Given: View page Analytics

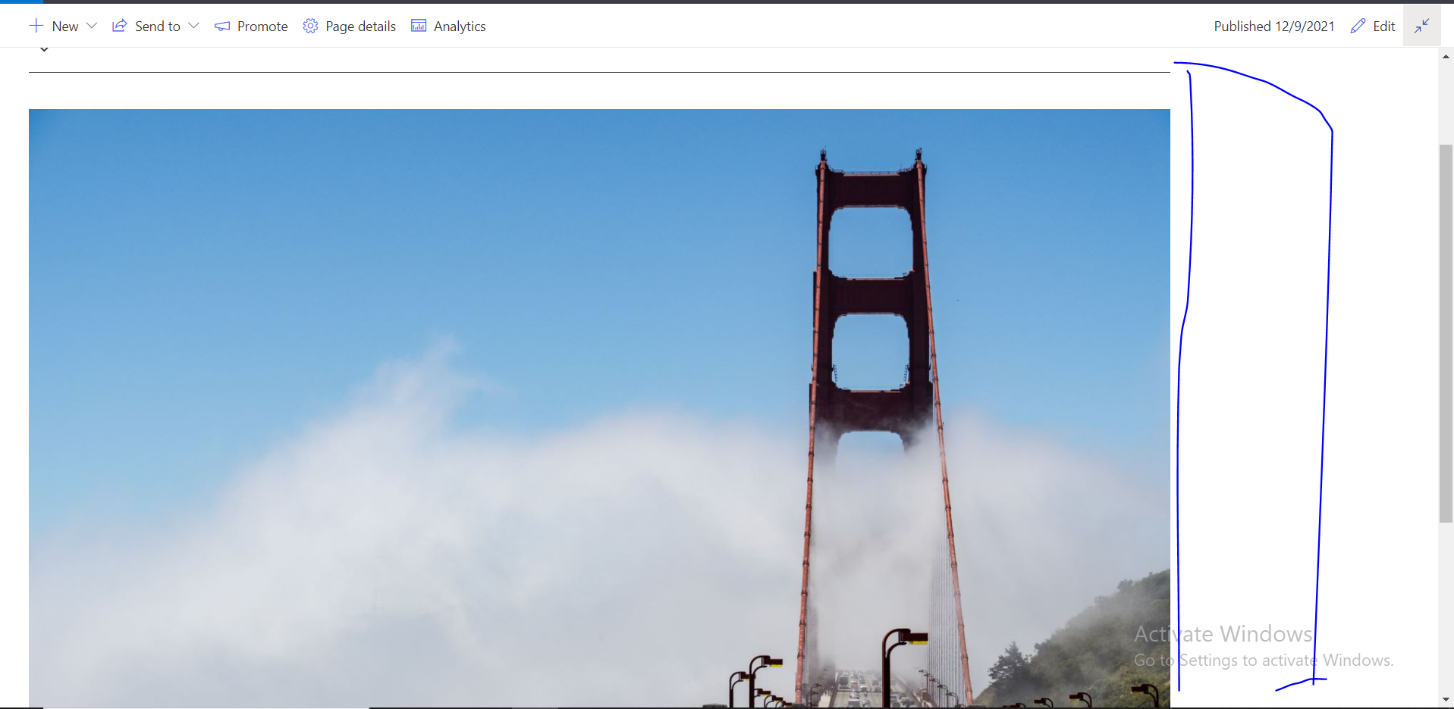Looking at the screenshot, I should (x=460, y=27).
